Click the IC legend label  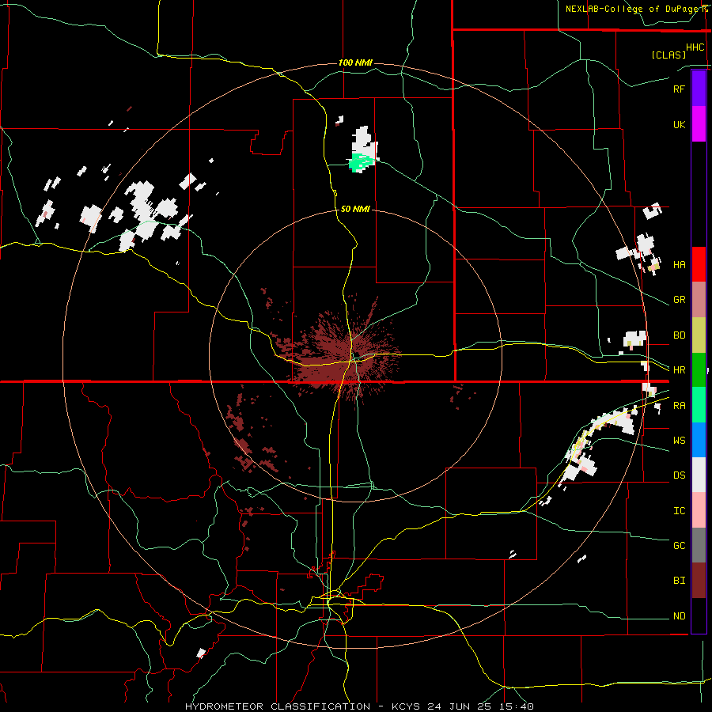click(679, 511)
